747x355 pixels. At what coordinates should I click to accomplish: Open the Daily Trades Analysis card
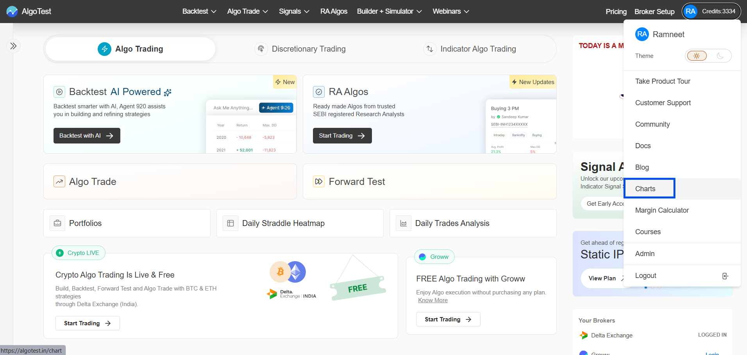click(x=473, y=223)
